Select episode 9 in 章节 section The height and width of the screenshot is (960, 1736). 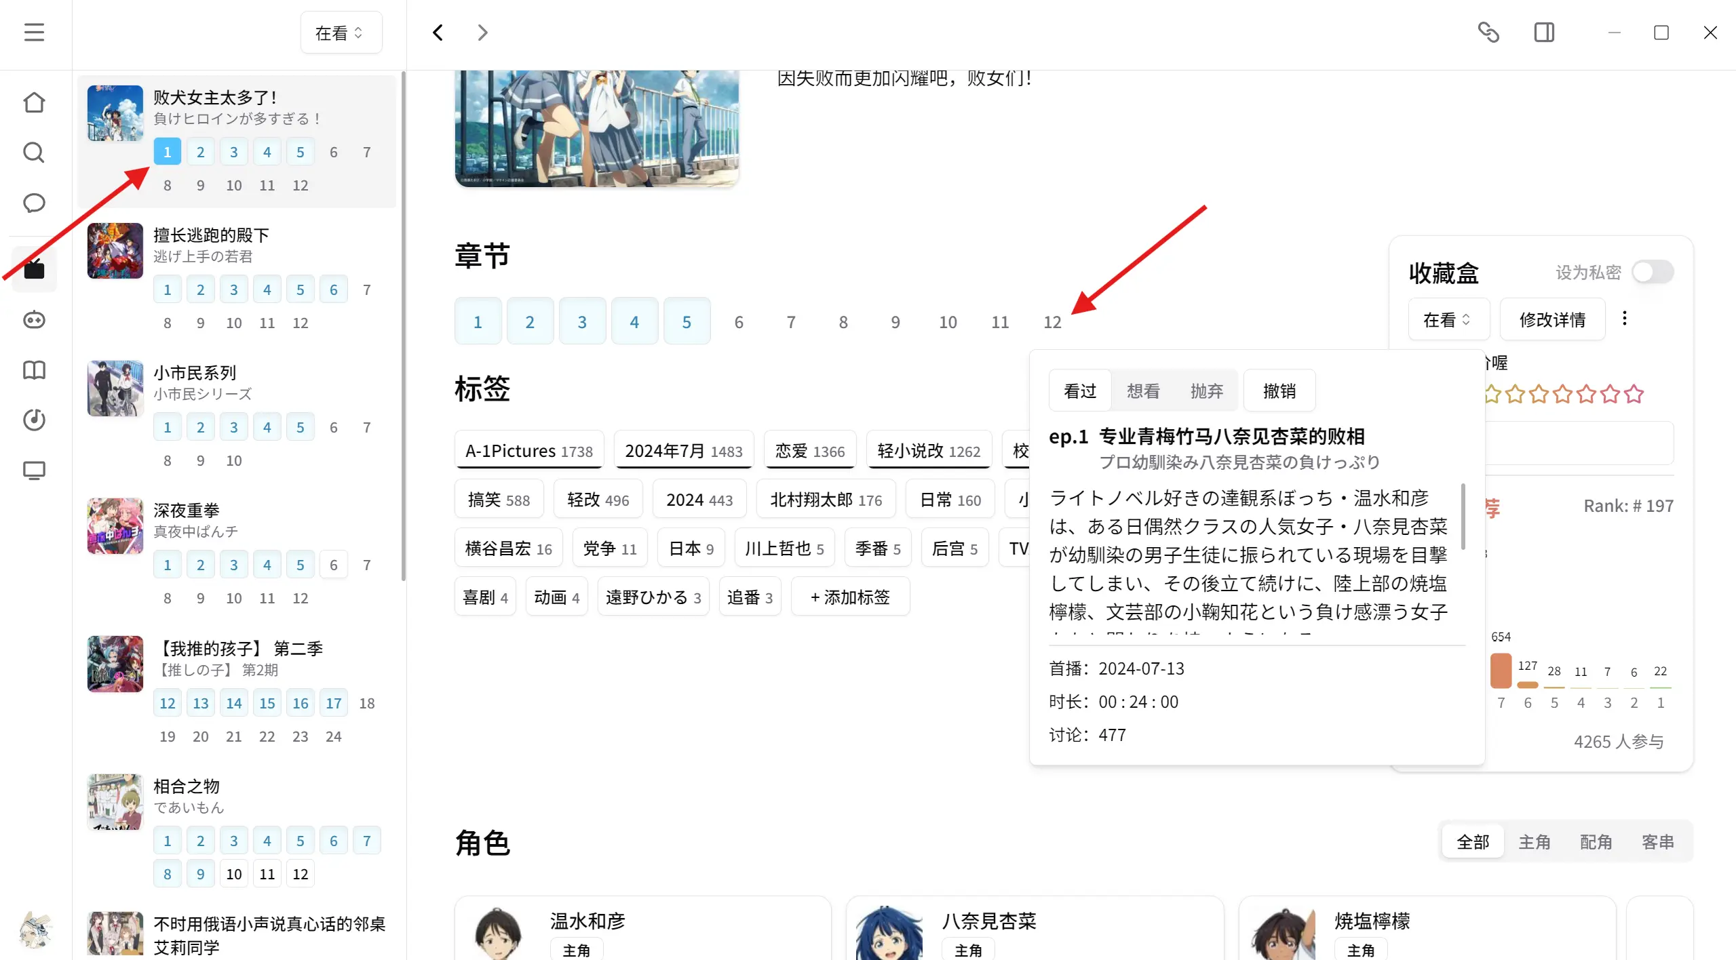[895, 321]
